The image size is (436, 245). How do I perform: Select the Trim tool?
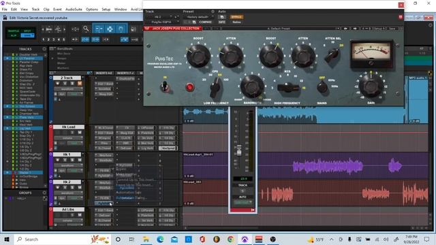(x=98, y=29)
